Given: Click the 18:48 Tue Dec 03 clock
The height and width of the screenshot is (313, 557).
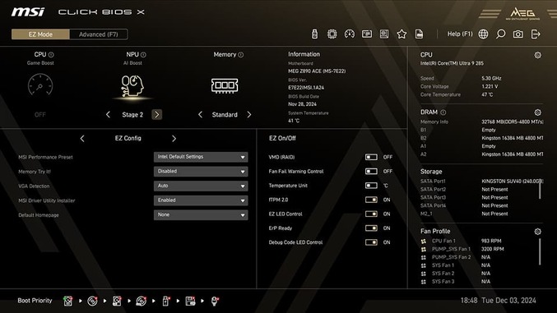Looking at the screenshot, I should (498, 301).
